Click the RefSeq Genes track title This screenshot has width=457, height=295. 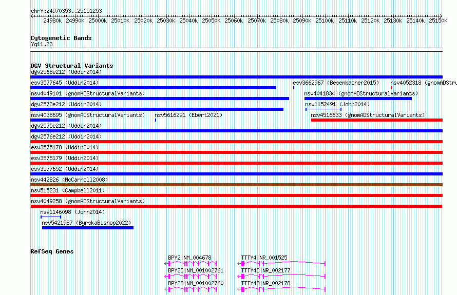52,251
